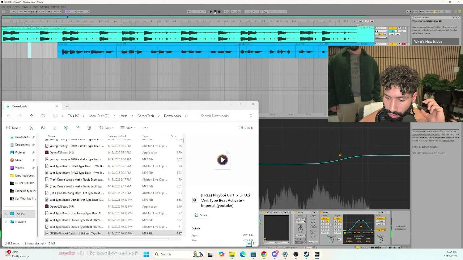
Task: Click the Delay Dry/Wet knob
Action: coord(381,240)
